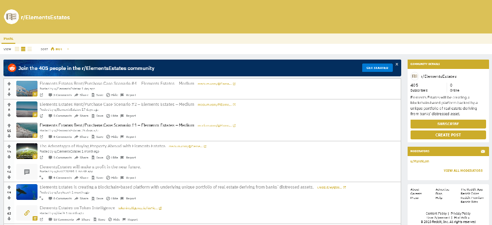
Task: Open the Advertise footer link
Action: 442,190
